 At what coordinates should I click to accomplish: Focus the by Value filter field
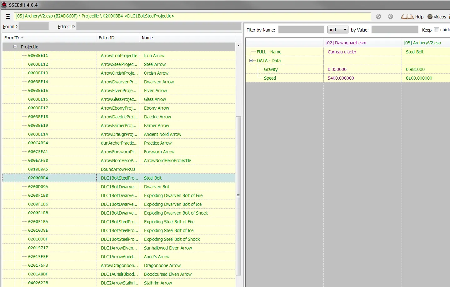(395, 30)
